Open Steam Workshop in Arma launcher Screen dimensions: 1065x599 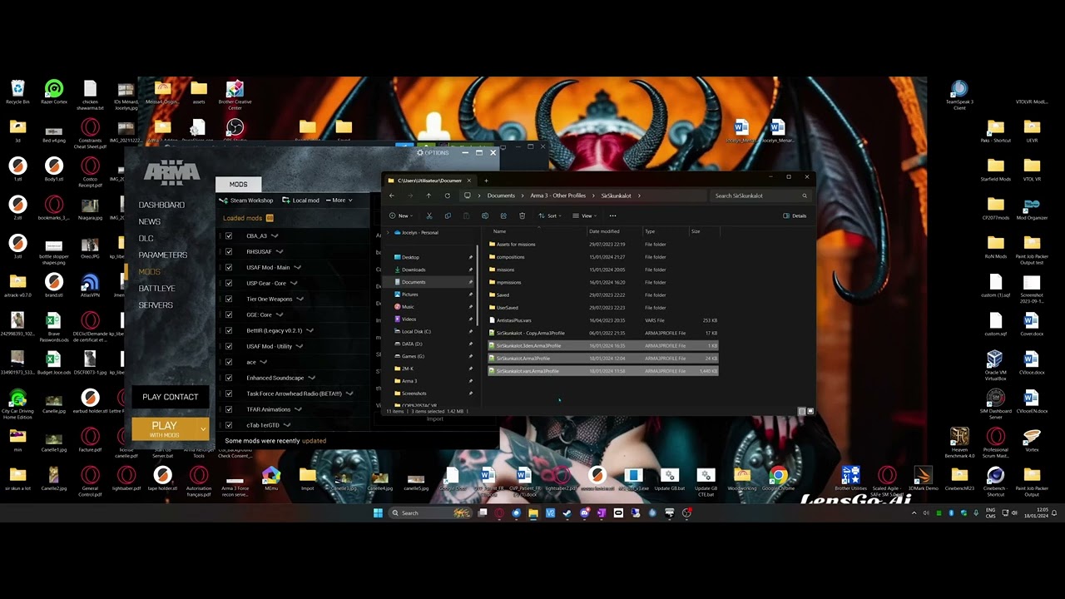click(x=246, y=200)
